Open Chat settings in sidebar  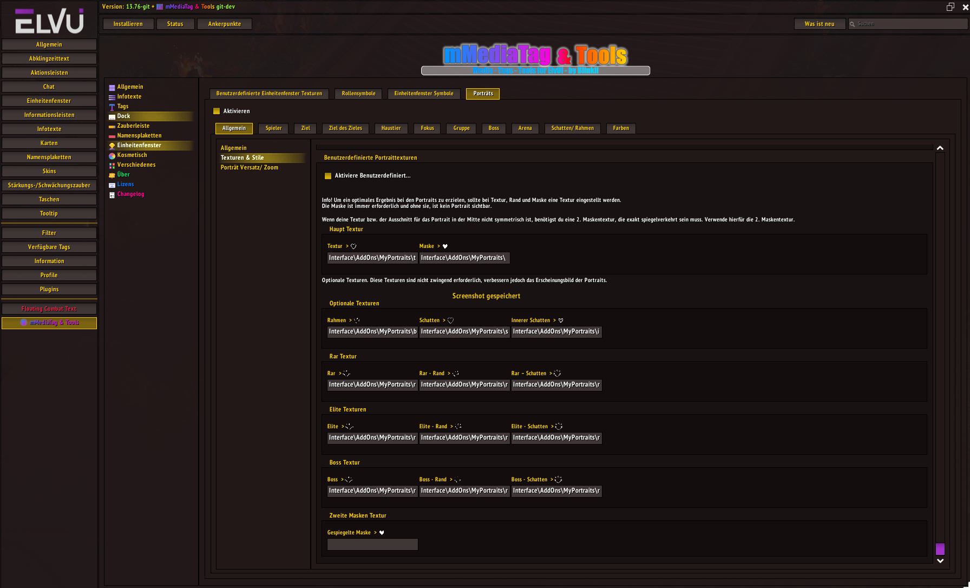tap(49, 87)
